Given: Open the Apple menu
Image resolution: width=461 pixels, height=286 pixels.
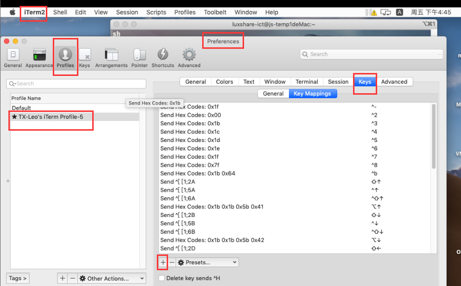Looking at the screenshot, I should click(12, 12).
